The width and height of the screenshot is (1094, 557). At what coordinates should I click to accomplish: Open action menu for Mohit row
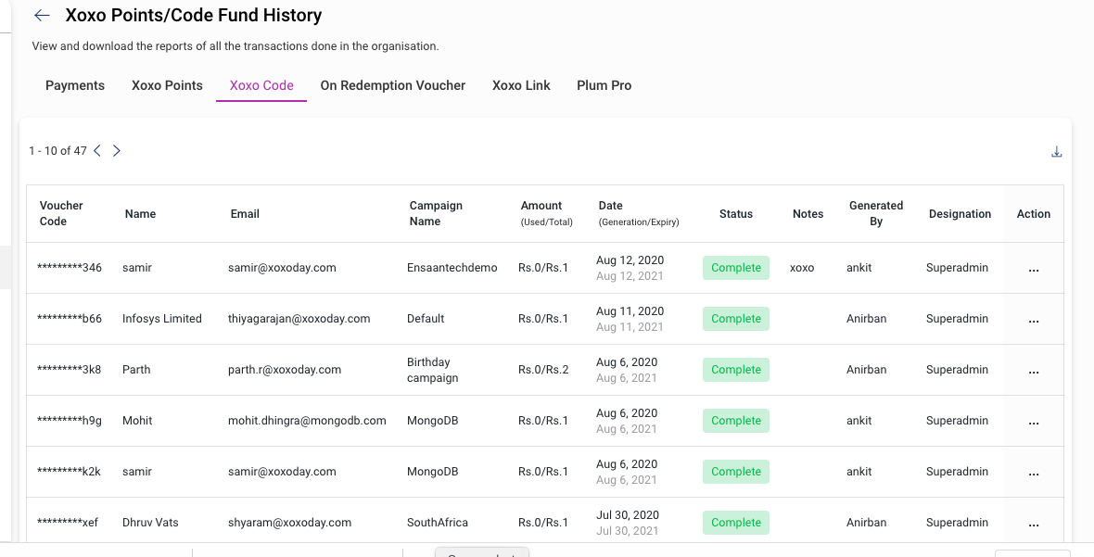pos(1034,421)
